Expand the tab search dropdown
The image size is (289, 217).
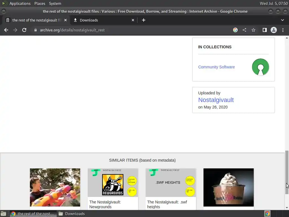[282, 20]
